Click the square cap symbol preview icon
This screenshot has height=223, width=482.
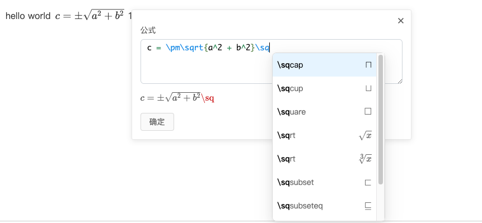pos(368,65)
